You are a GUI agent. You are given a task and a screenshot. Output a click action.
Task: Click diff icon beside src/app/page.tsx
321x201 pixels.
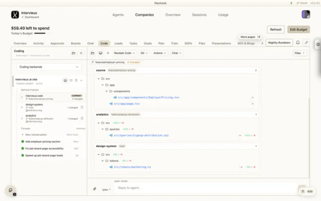[111, 104]
